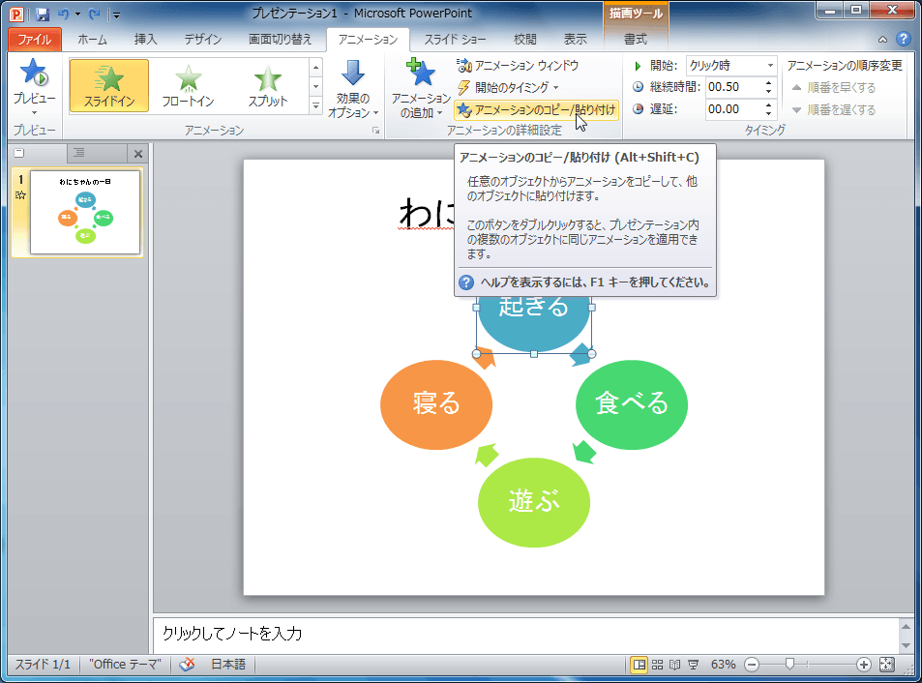Click the Duration value field

pos(734,88)
